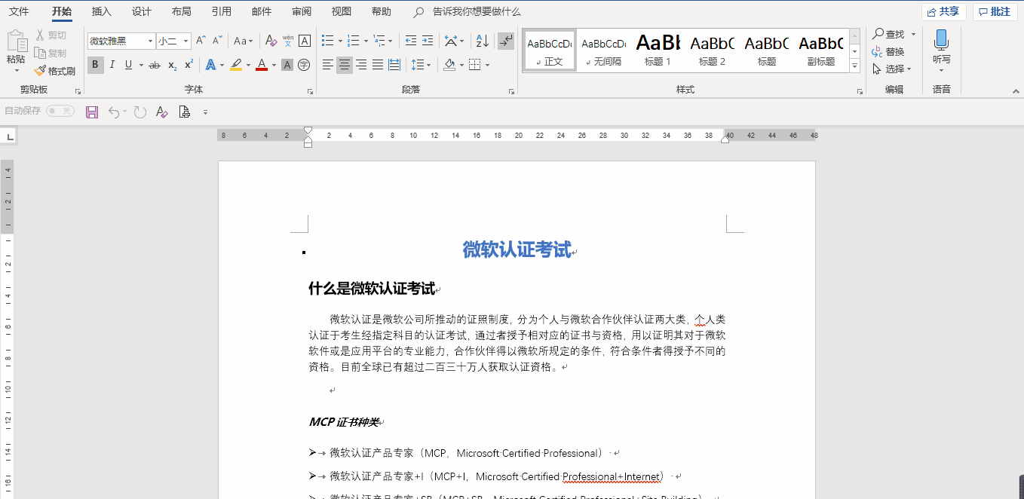Switch to the Layout (布局) tab
Image resolution: width=1024 pixels, height=499 pixels.
click(x=181, y=12)
